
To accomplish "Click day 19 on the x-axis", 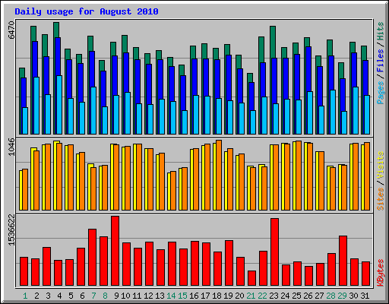I will point(228,296).
